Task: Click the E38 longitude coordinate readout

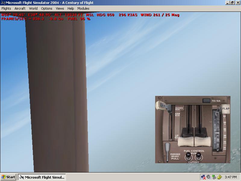Action: click(x=40, y=15)
